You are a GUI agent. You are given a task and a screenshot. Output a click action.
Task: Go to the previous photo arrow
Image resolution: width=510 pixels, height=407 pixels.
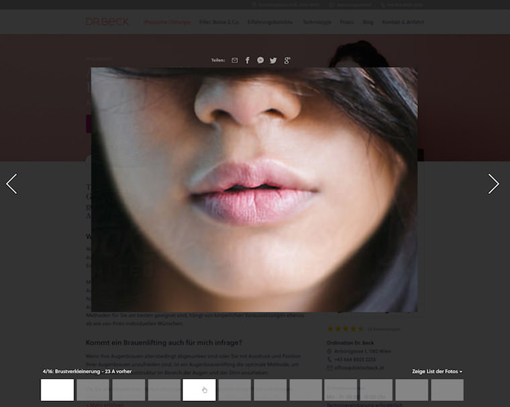point(11,184)
